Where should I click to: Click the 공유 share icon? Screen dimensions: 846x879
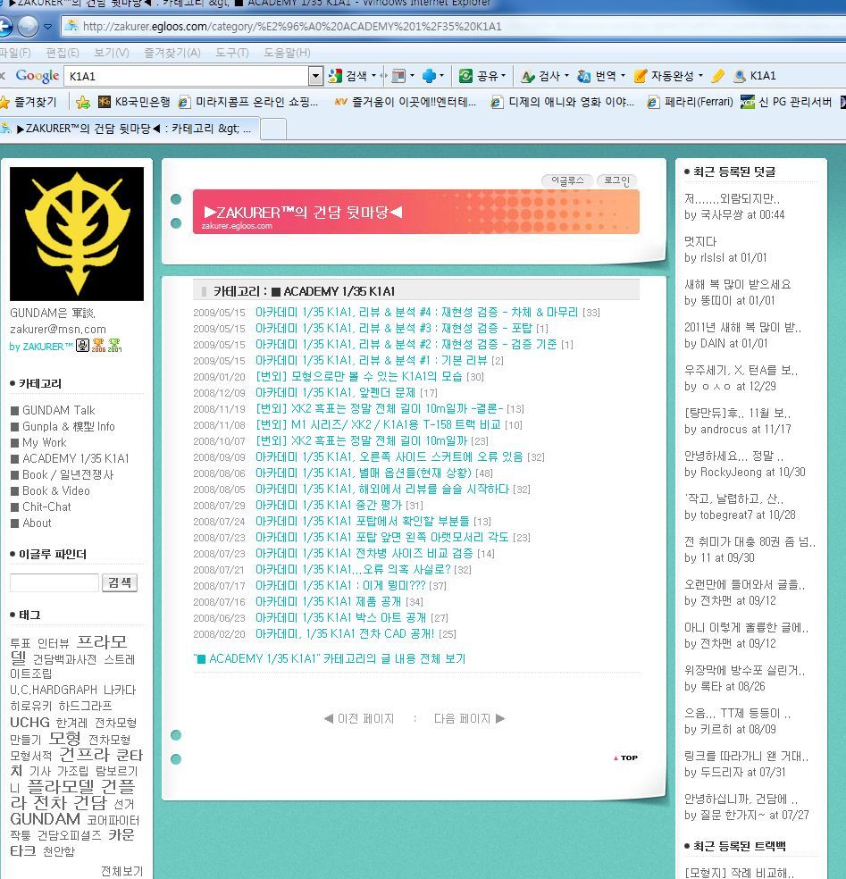click(x=466, y=76)
